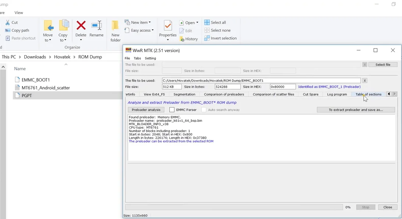Switch to the Comparison of scatter files tab

[273, 94]
